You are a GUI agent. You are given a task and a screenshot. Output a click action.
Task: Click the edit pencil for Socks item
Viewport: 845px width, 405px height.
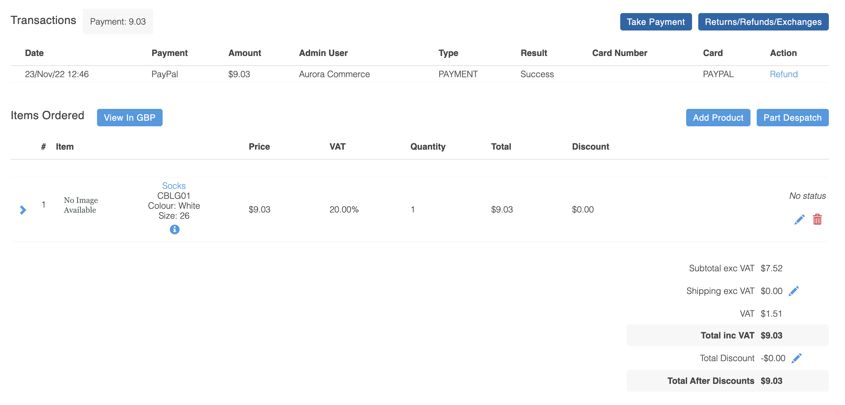click(x=799, y=219)
